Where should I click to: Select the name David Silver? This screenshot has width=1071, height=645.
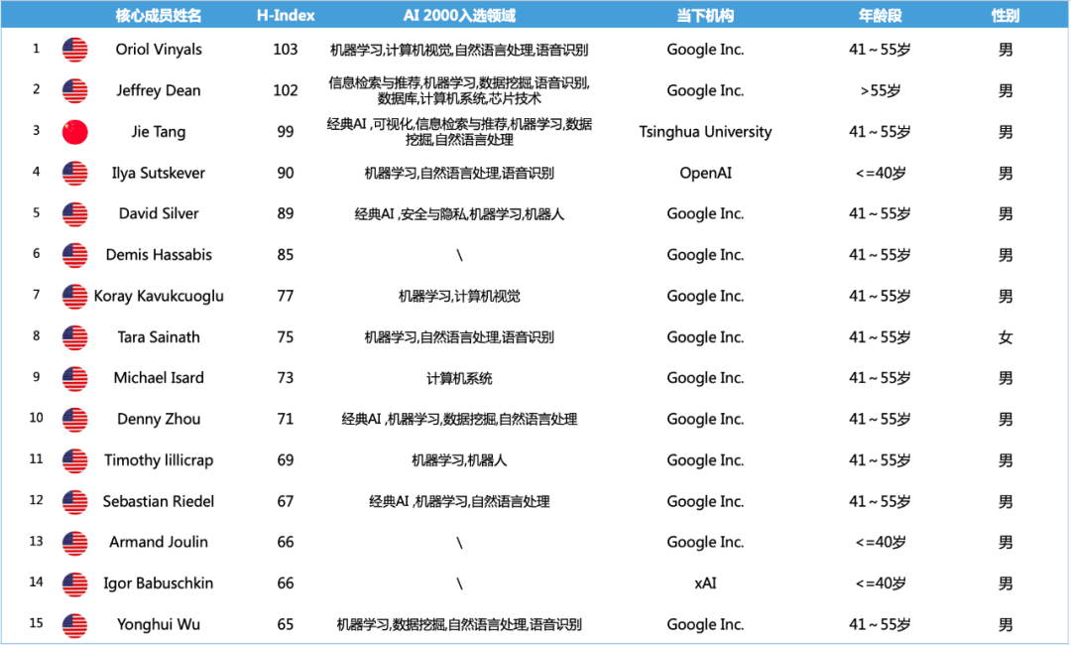click(159, 213)
